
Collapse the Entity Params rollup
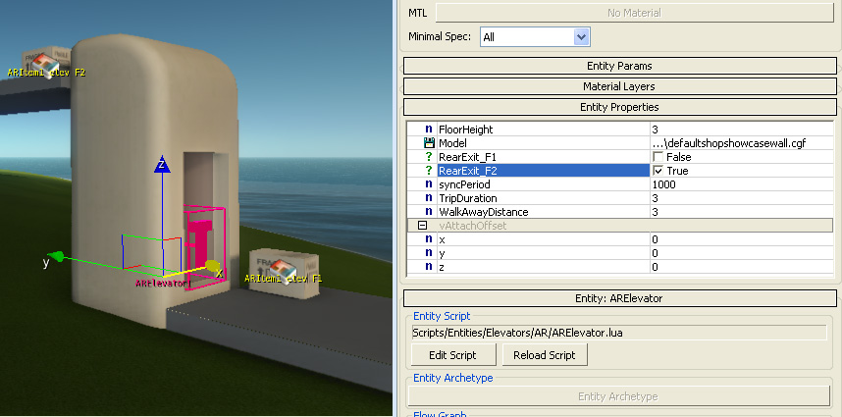pos(619,66)
